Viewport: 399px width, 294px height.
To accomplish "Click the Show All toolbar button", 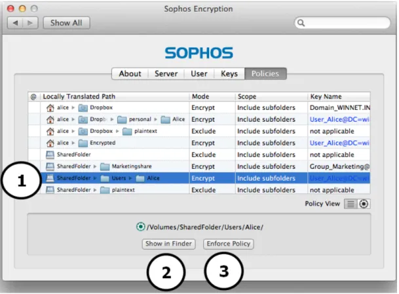I will click(x=66, y=23).
